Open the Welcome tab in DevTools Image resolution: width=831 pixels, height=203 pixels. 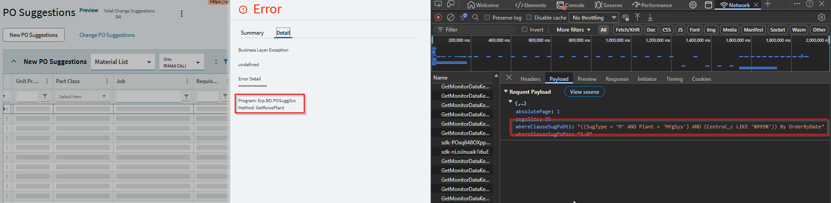click(483, 5)
